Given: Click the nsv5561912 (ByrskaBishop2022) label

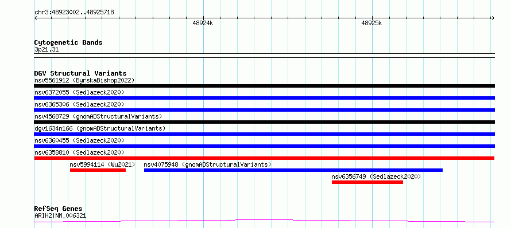Looking at the screenshot, I should (x=84, y=80).
